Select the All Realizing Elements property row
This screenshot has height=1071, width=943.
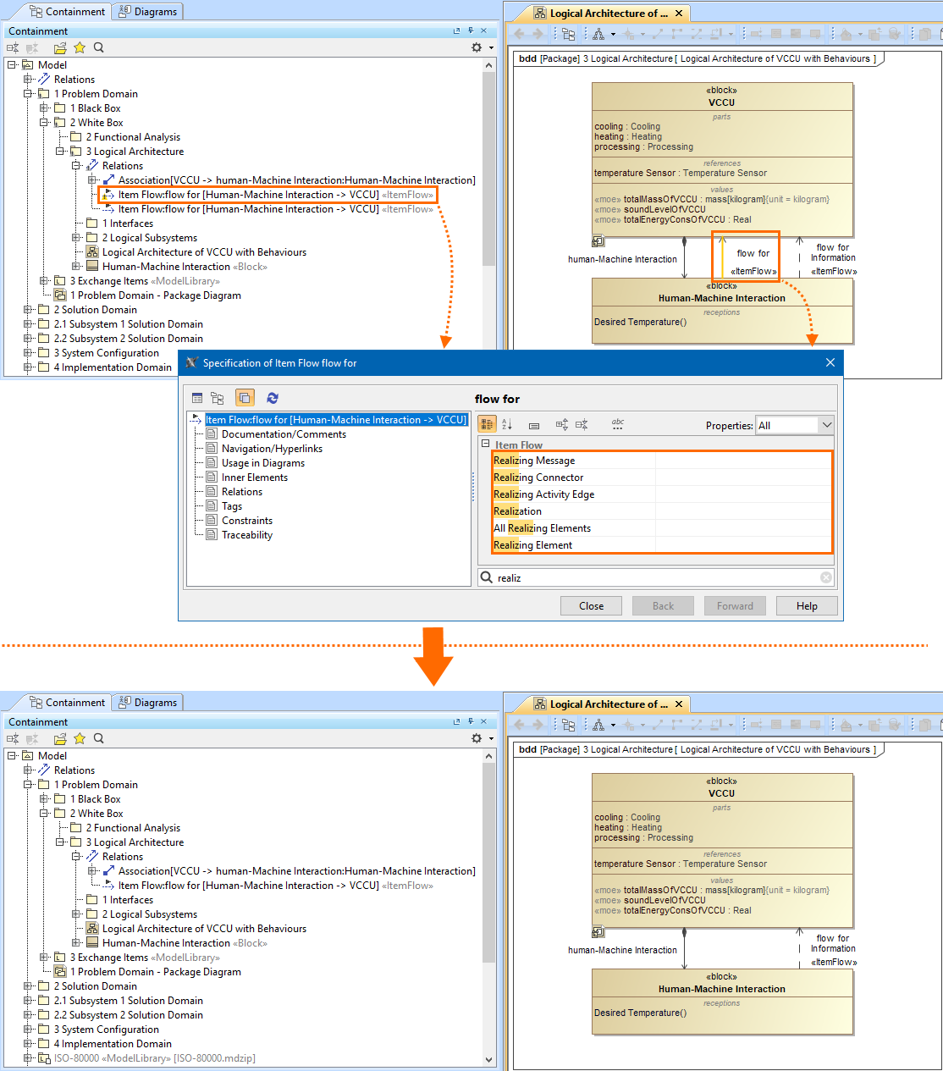click(662, 528)
